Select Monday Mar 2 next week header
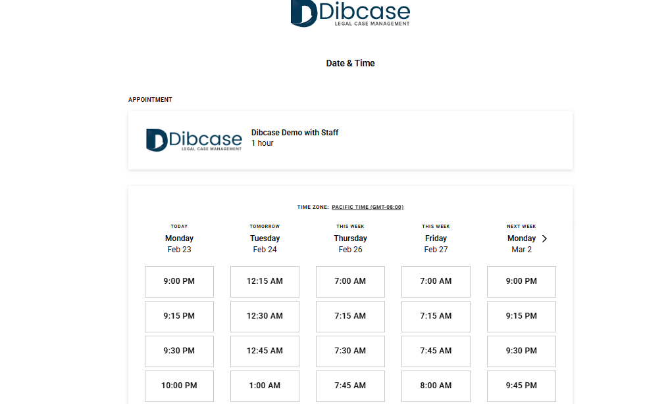This screenshot has height=404, width=666. coord(521,238)
